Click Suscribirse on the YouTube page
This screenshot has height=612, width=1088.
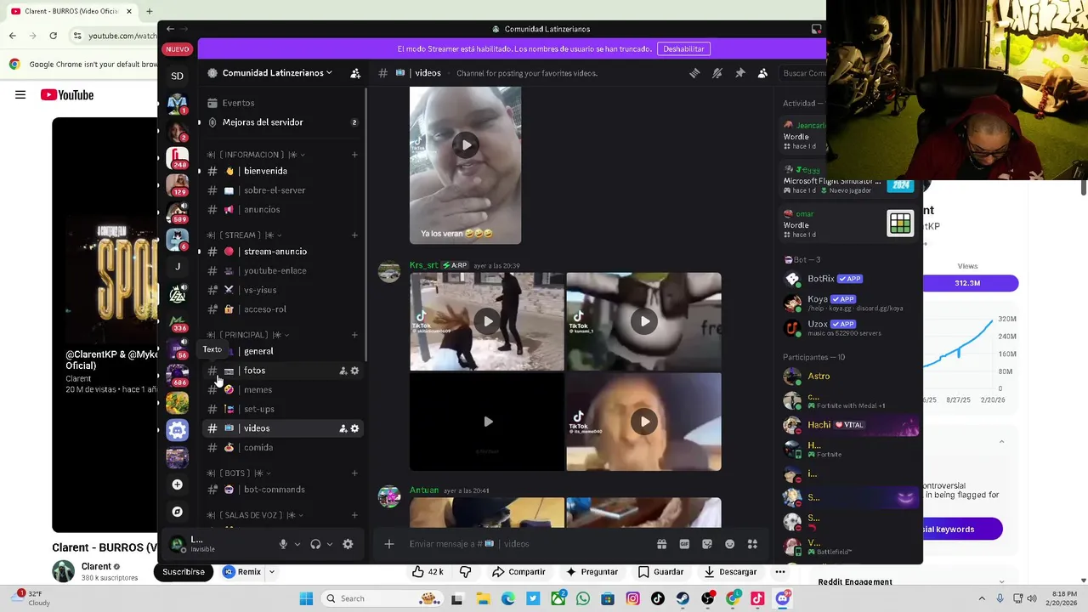pyautogui.click(x=184, y=572)
